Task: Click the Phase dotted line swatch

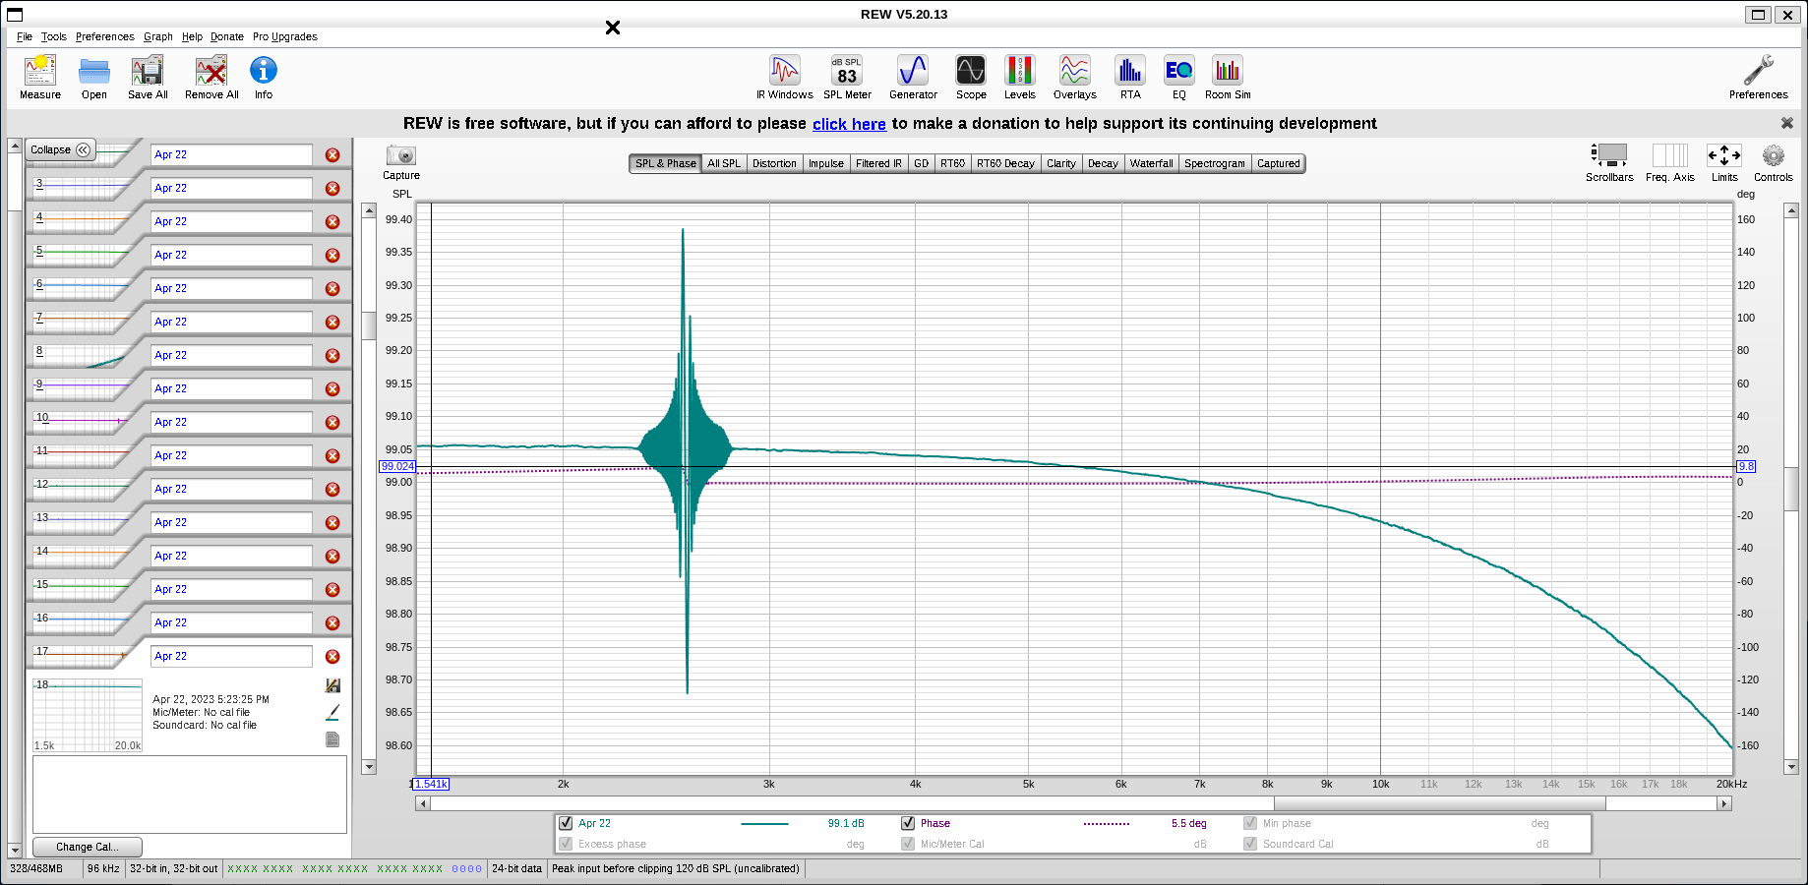Action: click(x=1107, y=824)
